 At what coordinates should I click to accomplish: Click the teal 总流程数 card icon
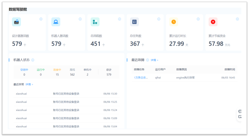[95, 22]
